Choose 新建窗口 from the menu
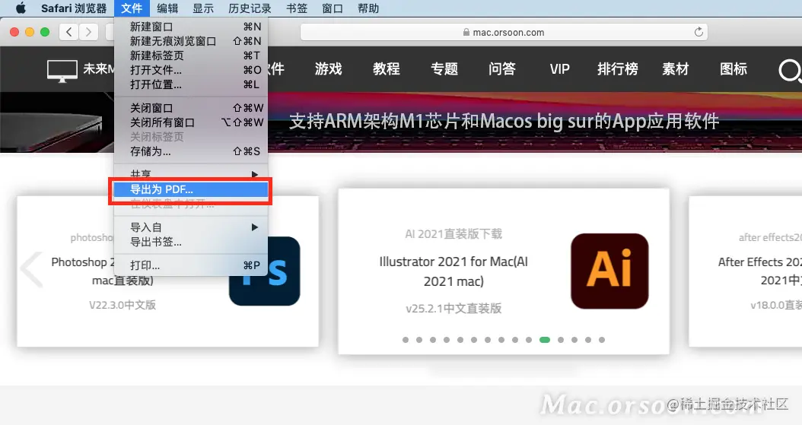 pyautogui.click(x=191, y=27)
